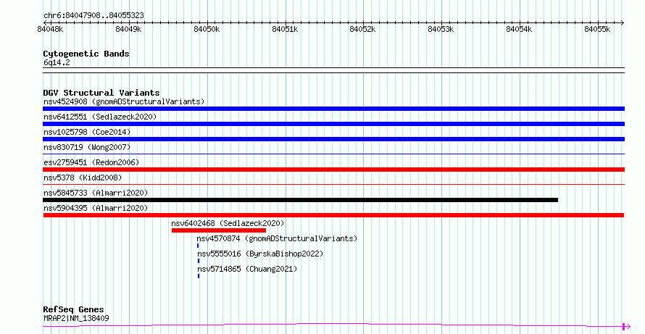Click the ruler's right arrowhead
This screenshot has height=334, width=645.
click(x=623, y=22)
